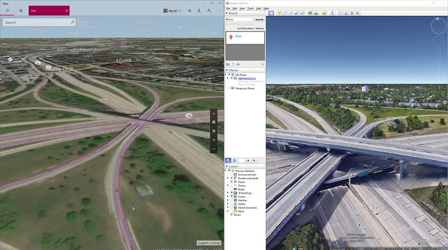The height and width of the screenshot is (250, 448).
Task: Zoom in using the Maps plus button
Action: click(214, 140)
